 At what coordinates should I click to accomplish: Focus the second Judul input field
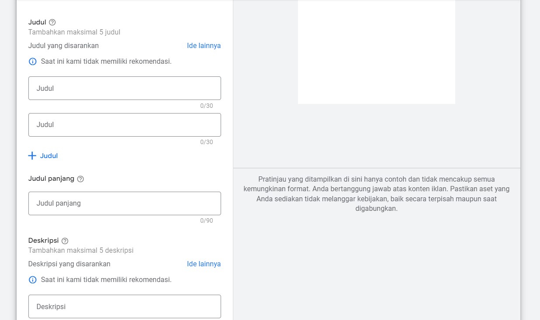(x=125, y=125)
